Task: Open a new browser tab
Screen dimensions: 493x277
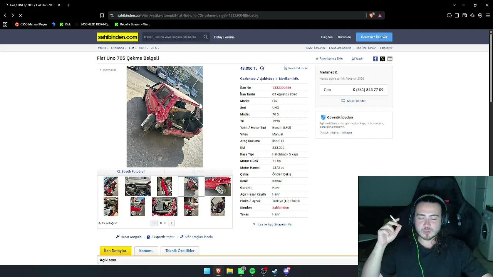Action: click(x=68, y=5)
